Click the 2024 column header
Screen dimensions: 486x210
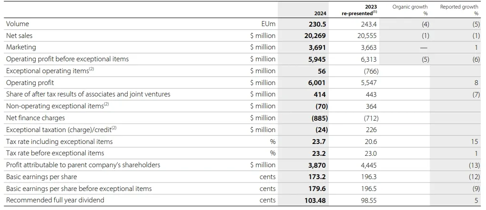click(320, 13)
